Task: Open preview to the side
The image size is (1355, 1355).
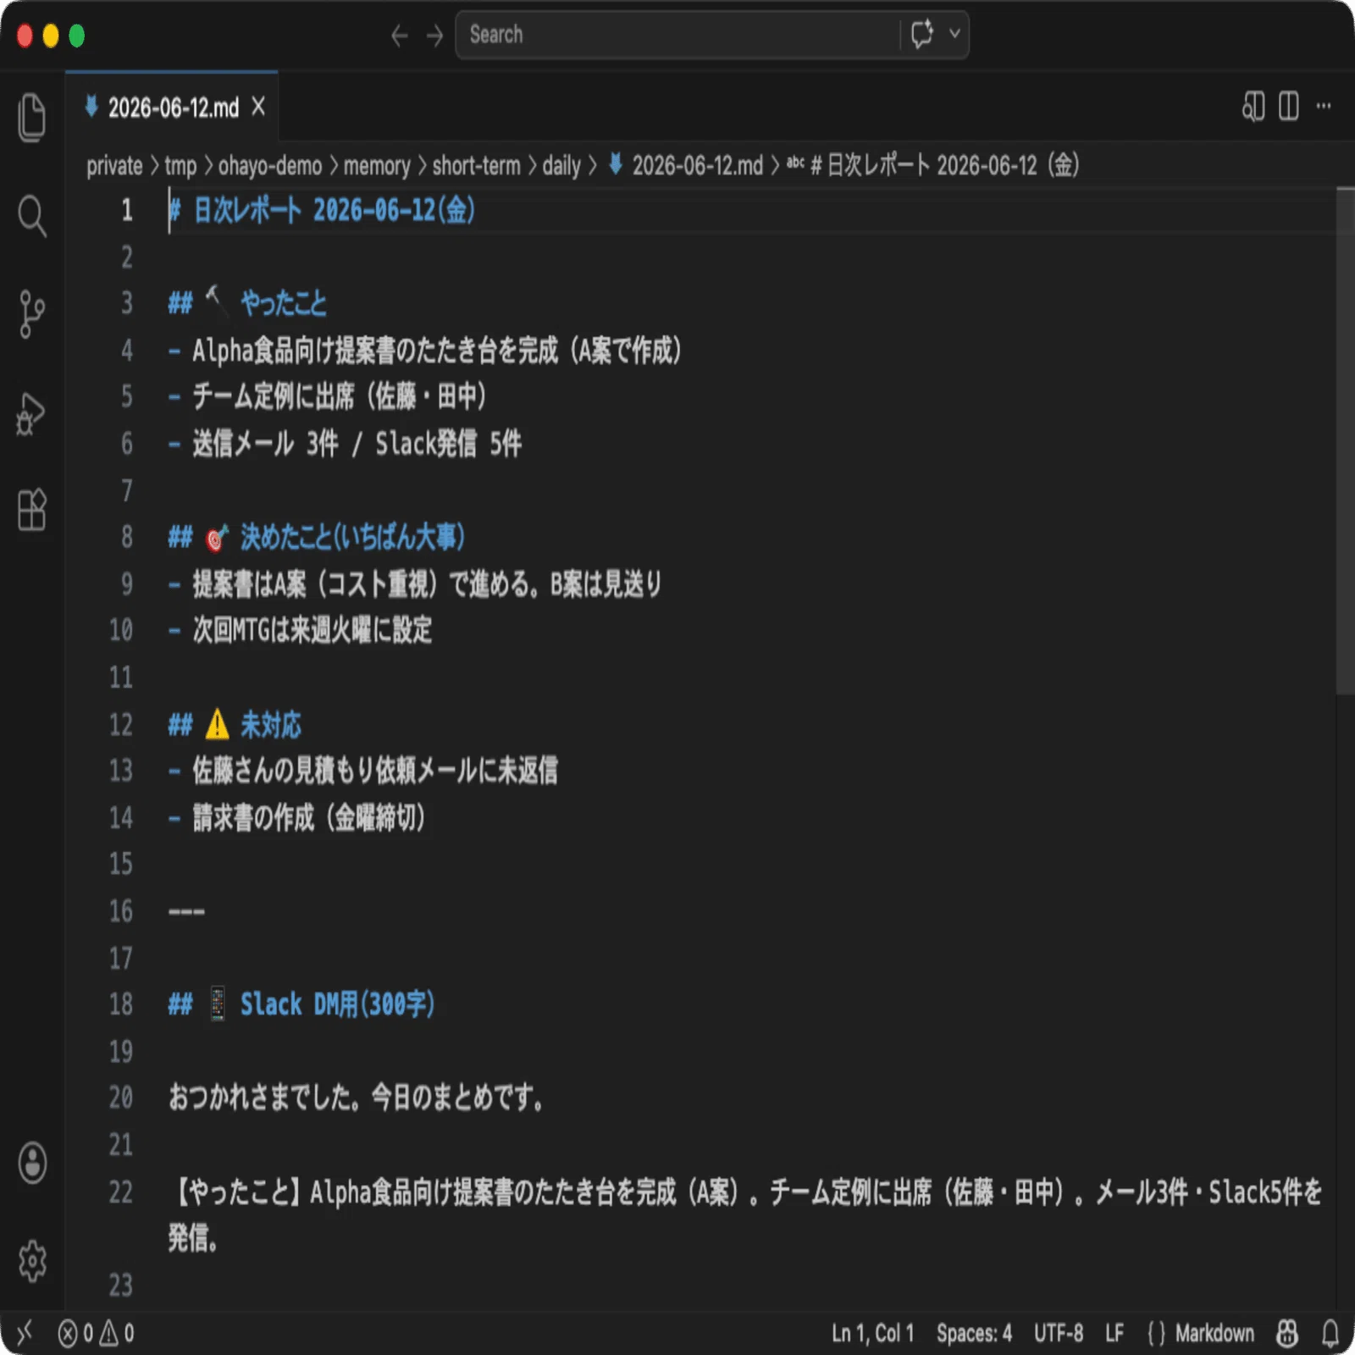Action: click(1253, 107)
